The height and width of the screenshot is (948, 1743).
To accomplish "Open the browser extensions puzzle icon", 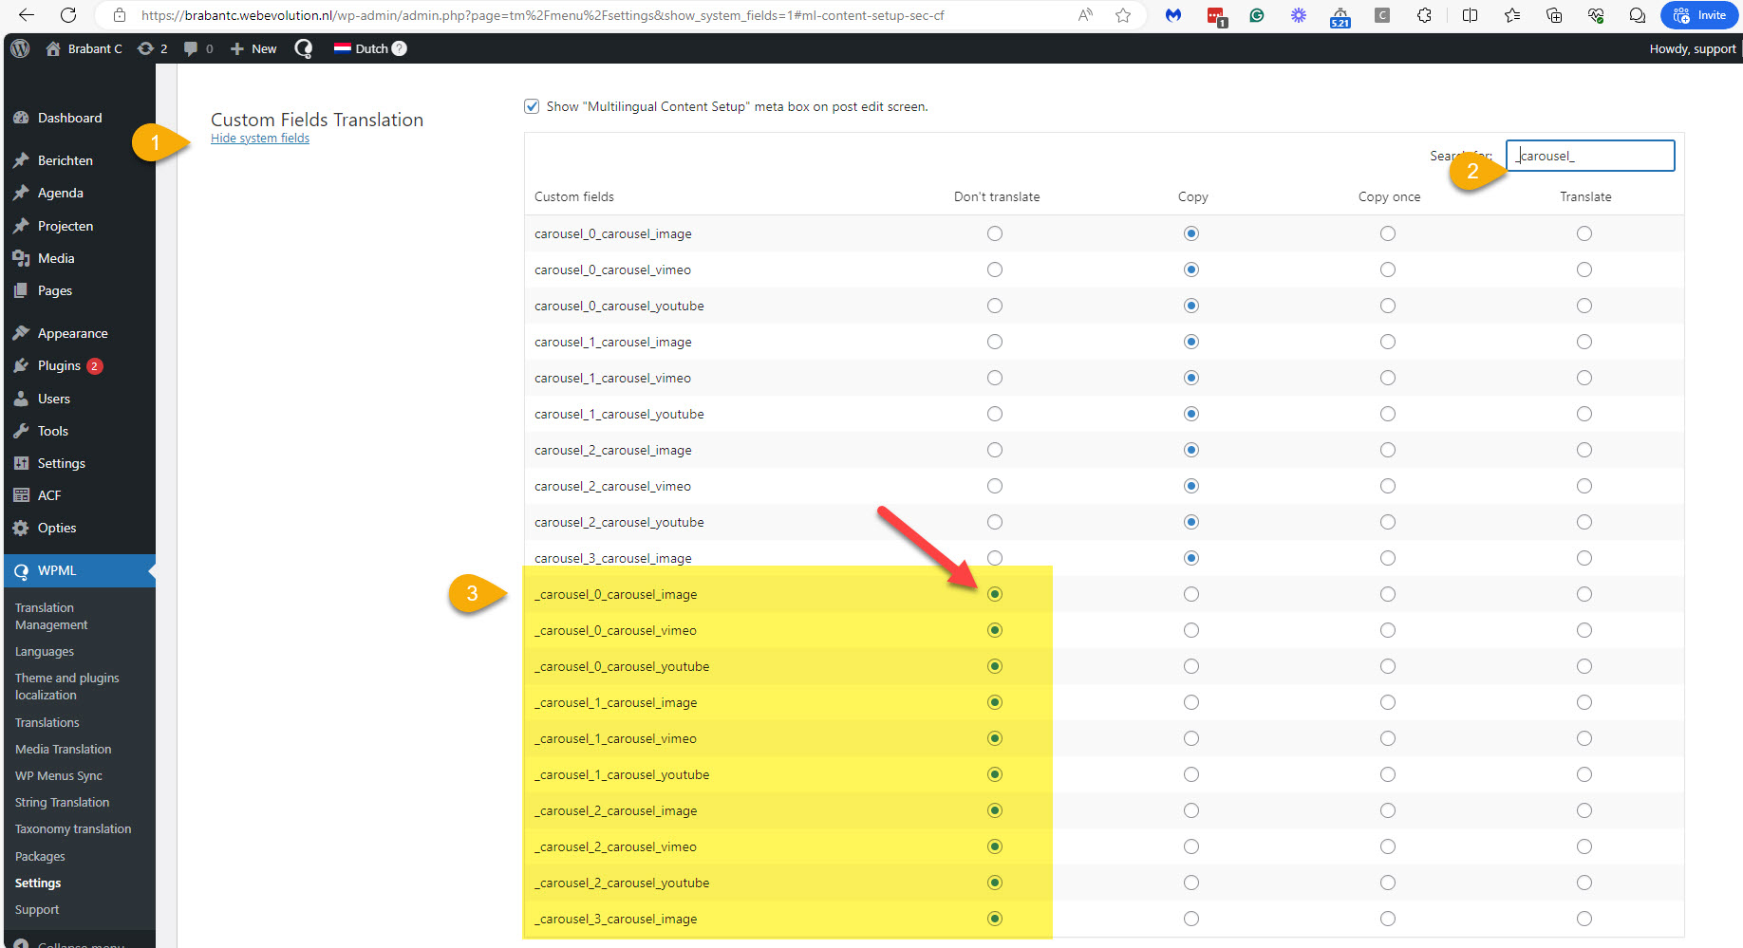I will tap(1424, 15).
